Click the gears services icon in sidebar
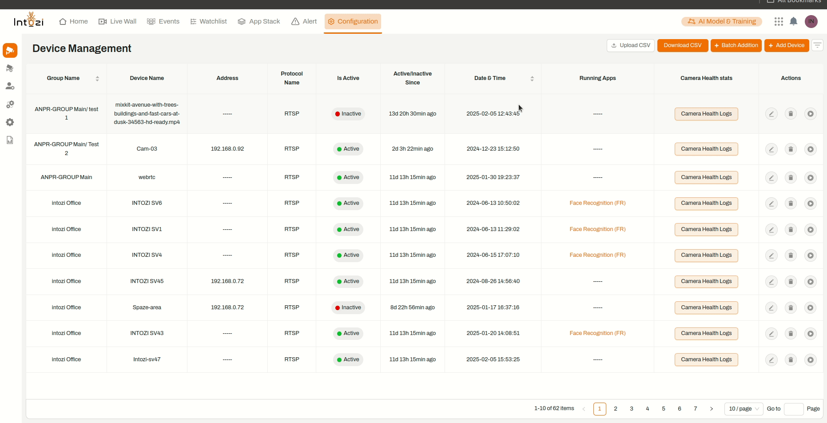This screenshot has height=423, width=827. pyautogui.click(x=10, y=104)
